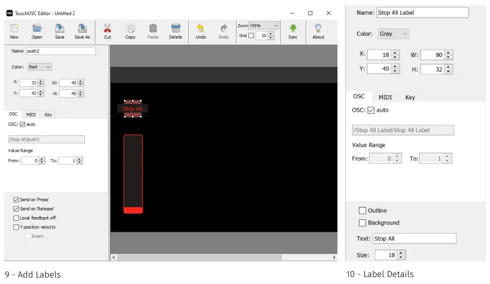The image size is (490, 284).
Task: Enable Y position velocity checkbox
Action: (16, 227)
